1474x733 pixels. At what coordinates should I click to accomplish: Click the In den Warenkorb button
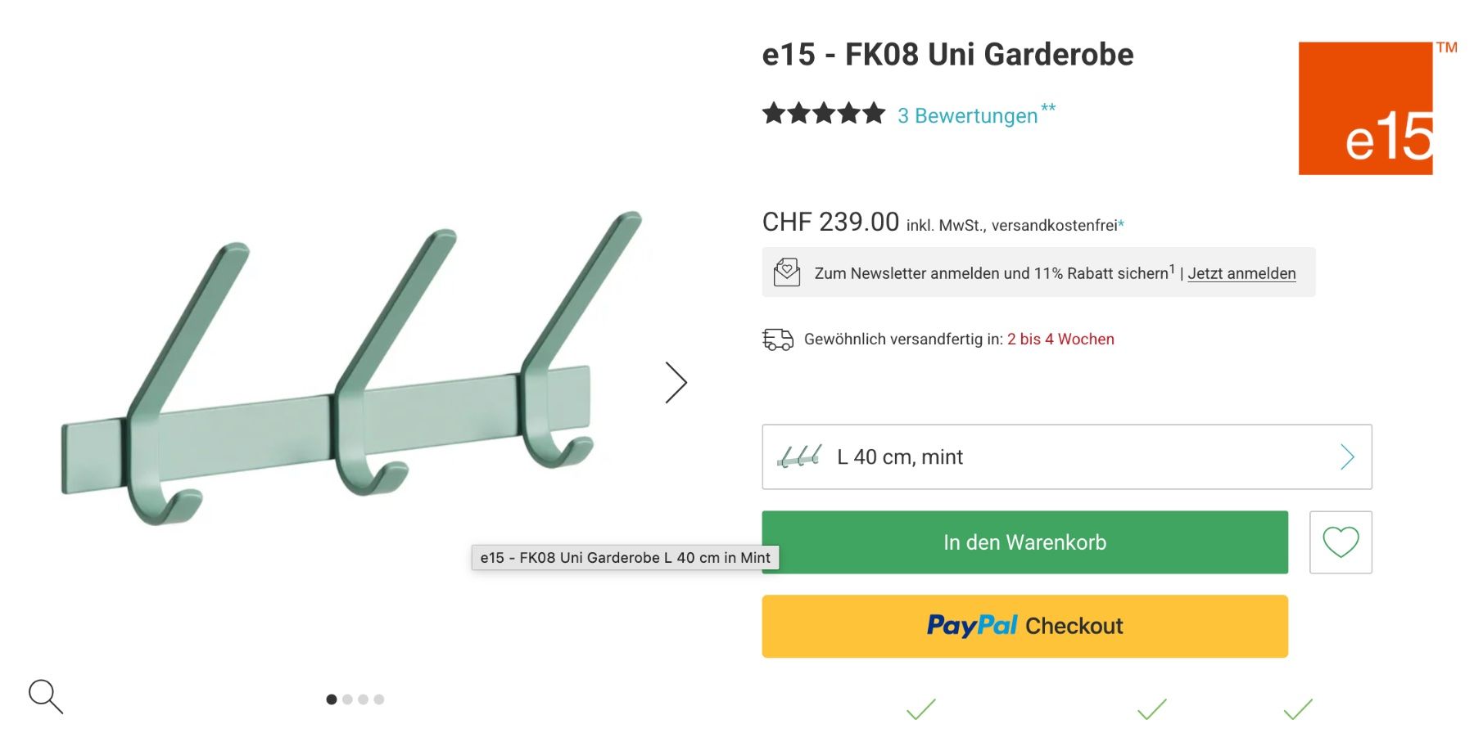(x=1024, y=542)
